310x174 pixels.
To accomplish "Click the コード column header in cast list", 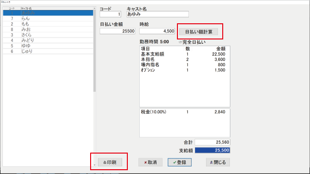I will pos(12,9).
